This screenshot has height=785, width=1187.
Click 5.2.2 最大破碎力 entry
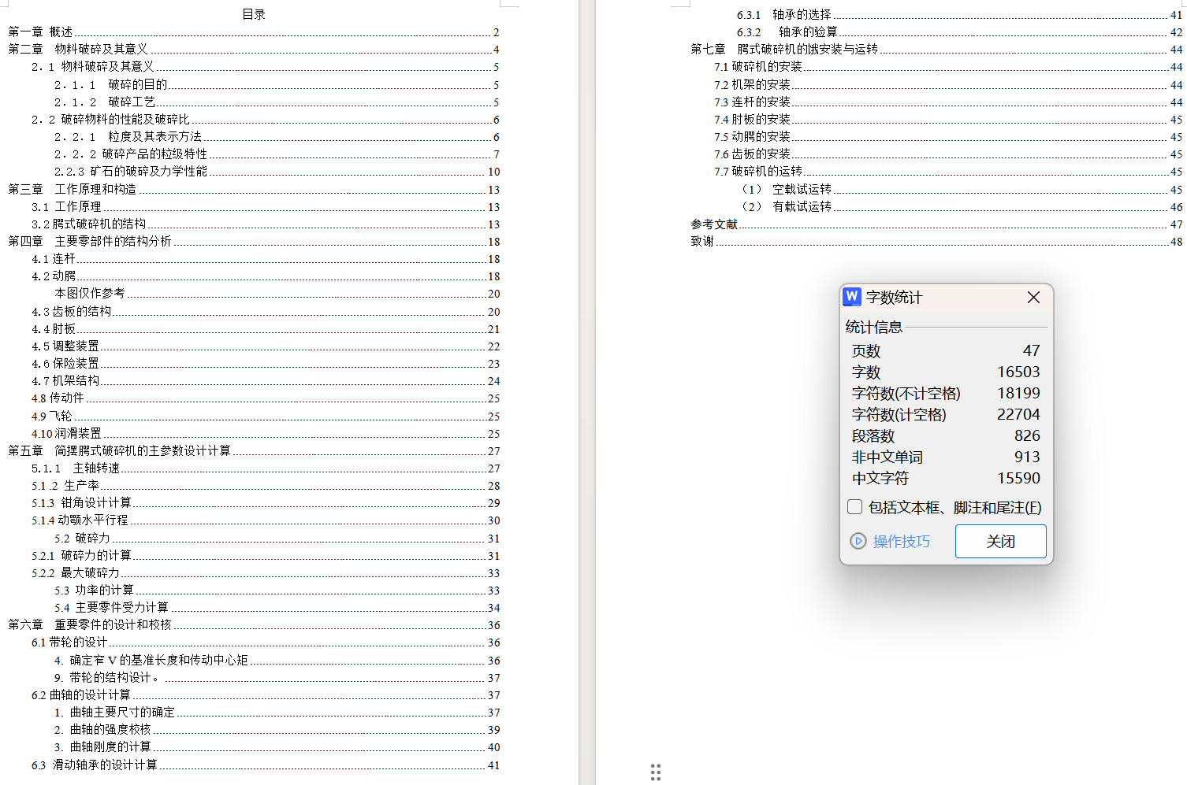(x=266, y=572)
